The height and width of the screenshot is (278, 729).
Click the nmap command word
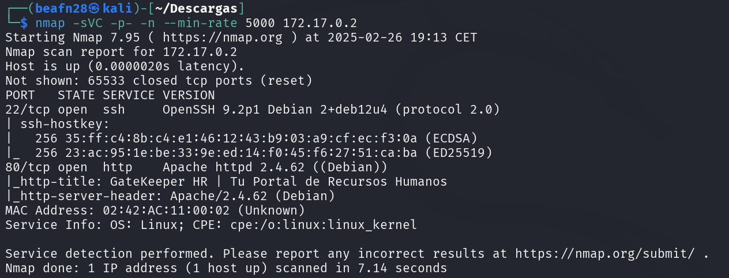(50, 23)
